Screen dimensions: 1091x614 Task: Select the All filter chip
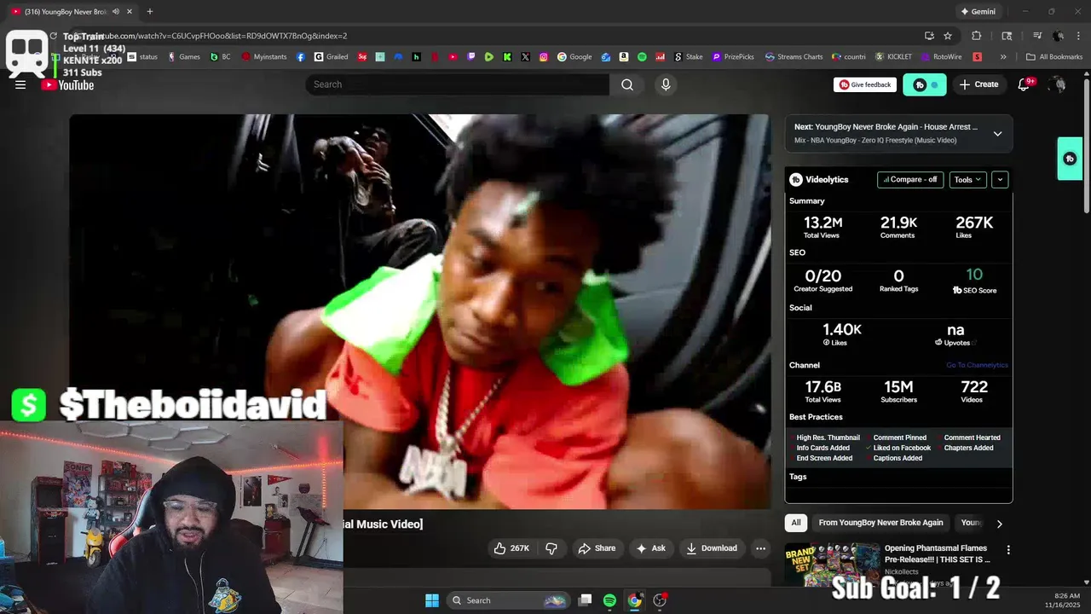click(796, 523)
